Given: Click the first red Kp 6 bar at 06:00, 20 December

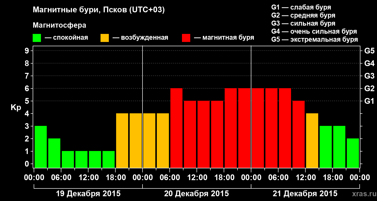Looking at the screenshot, I should [176, 128].
